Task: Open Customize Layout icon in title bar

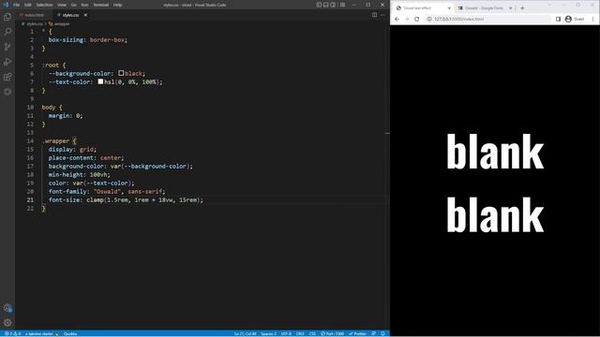Action: click(342, 5)
